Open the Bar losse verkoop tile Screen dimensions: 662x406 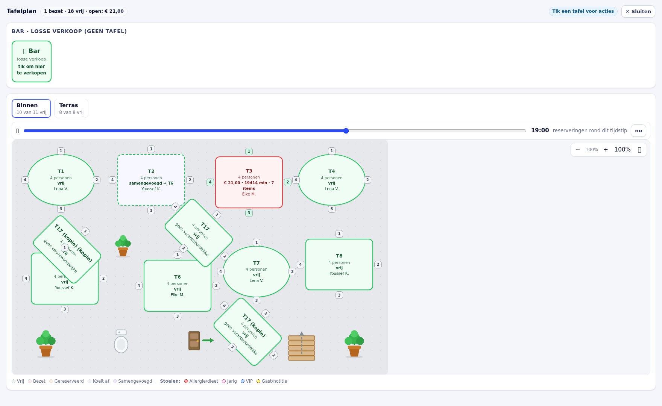32,62
